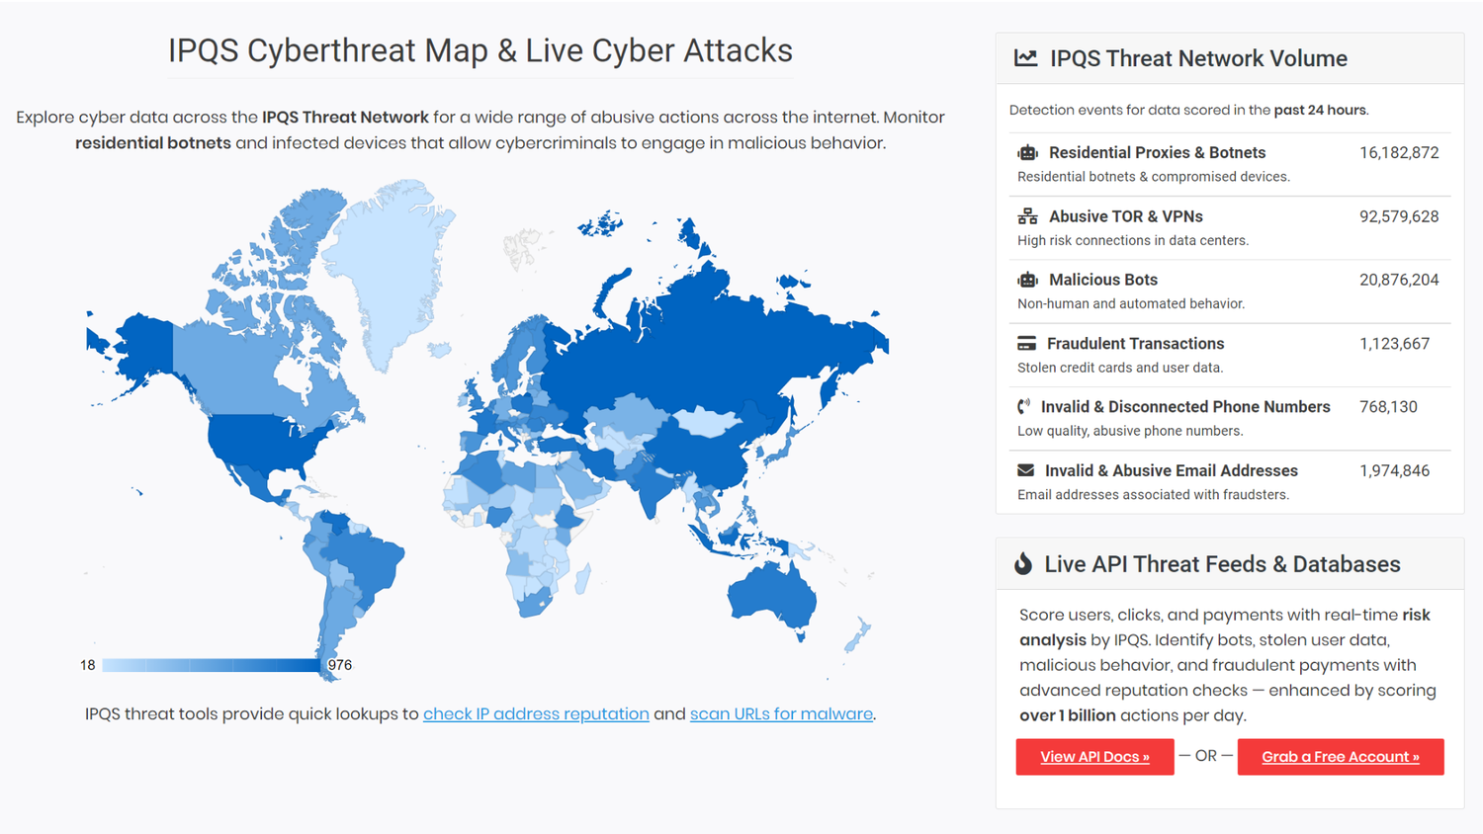Click the robot icon next to Residential Proxies & Botnets
Image resolution: width=1483 pixels, height=834 pixels.
click(1027, 152)
